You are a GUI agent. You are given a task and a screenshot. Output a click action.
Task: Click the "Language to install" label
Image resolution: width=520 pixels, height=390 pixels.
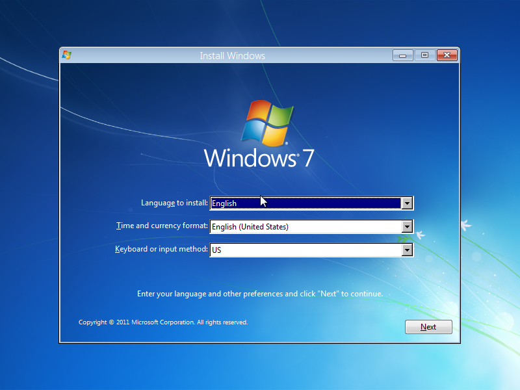click(x=174, y=203)
